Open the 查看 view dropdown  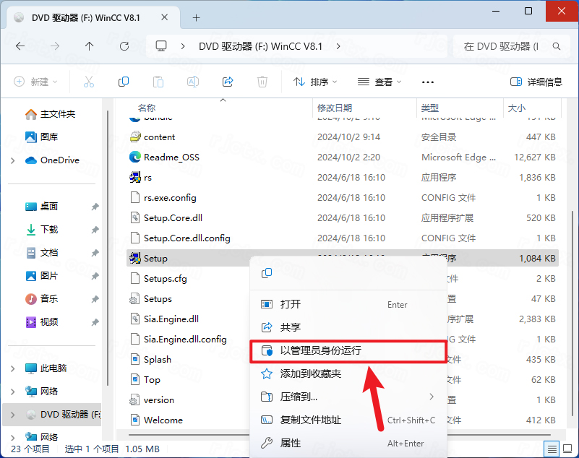[x=379, y=82]
